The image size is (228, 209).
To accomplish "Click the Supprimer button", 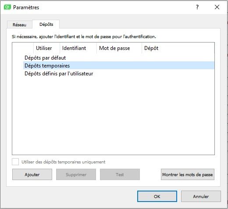I will (x=76, y=174).
